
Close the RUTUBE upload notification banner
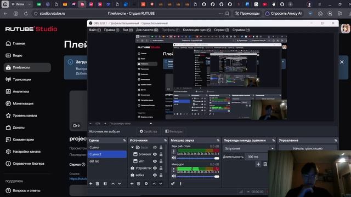click(x=342, y=62)
